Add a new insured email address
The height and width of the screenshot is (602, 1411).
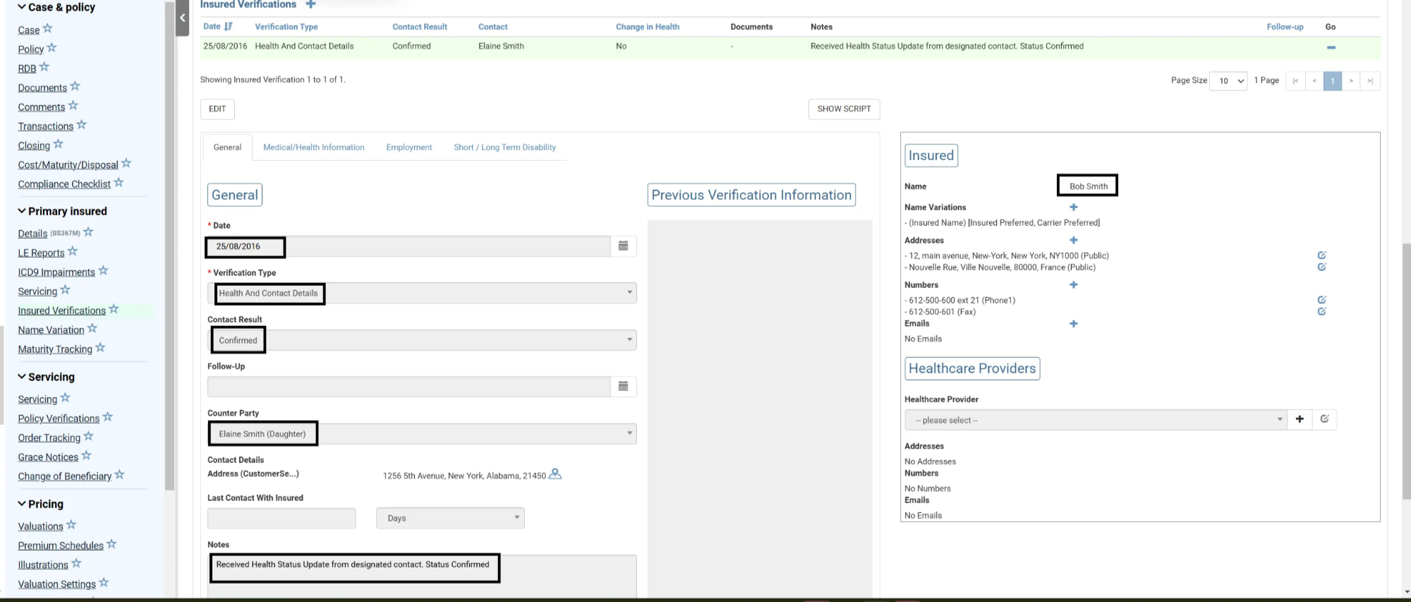coord(1073,324)
